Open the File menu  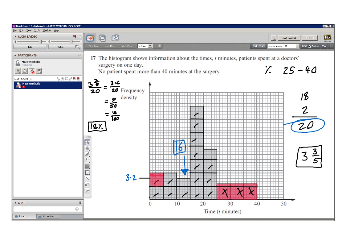(x=14, y=31)
